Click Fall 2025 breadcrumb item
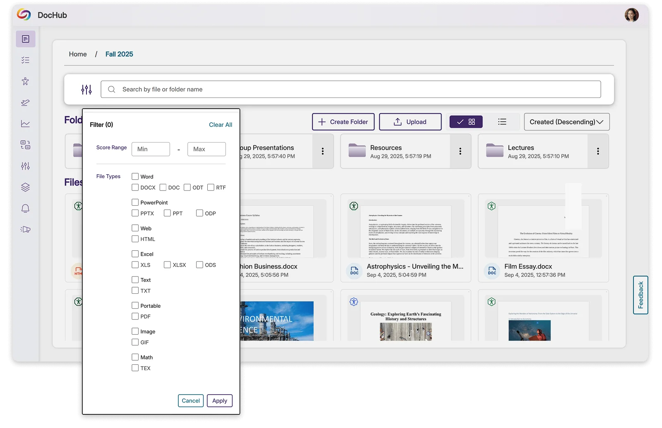The height and width of the screenshot is (428, 662). coord(119,54)
